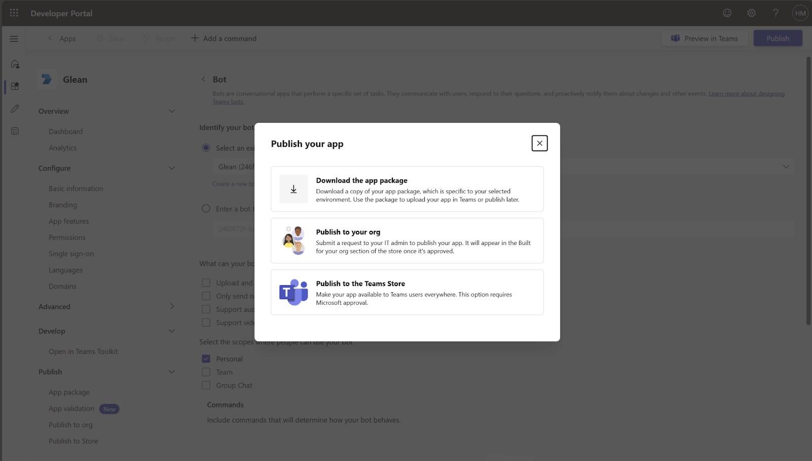Open 'Open in Teams Toolkit' item
The width and height of the screenshot is (812, 461).
[x=83, y=351]
